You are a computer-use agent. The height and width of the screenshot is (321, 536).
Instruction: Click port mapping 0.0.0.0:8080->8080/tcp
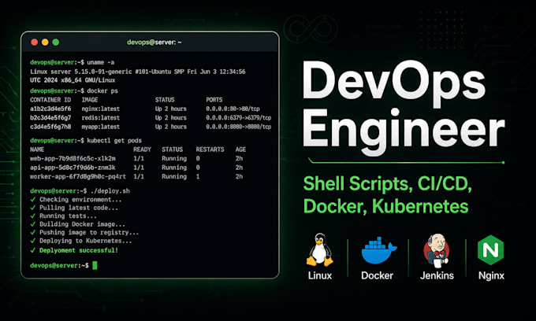point(239,127)
